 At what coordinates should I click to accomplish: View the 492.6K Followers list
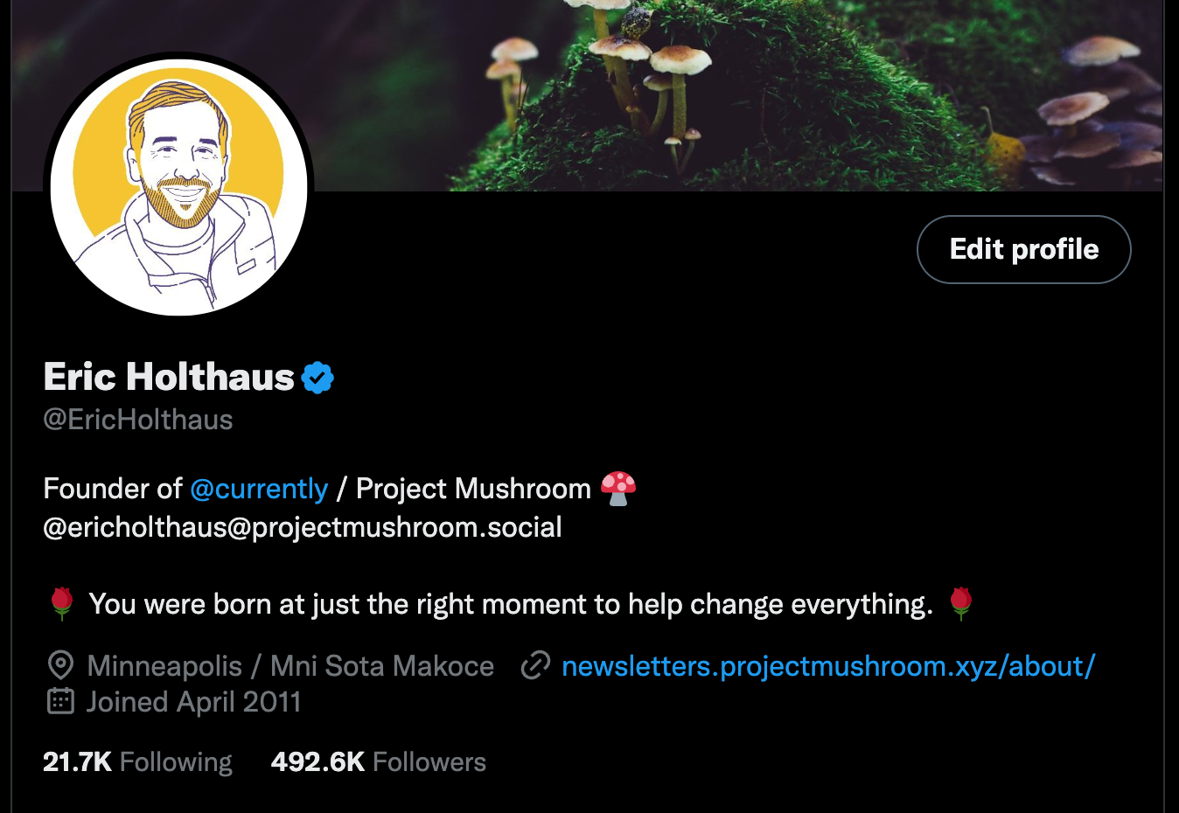(379, 762)
